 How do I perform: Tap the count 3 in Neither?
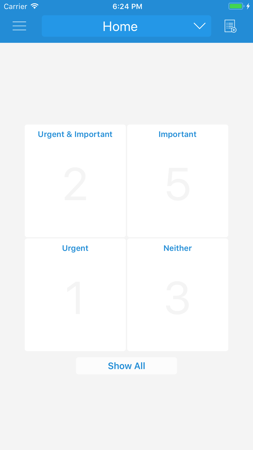coord(177,298)
